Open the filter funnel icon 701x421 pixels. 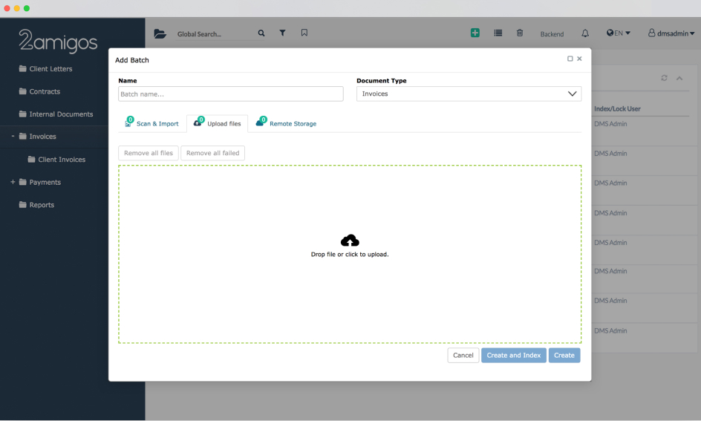click(x=282, y=33)
